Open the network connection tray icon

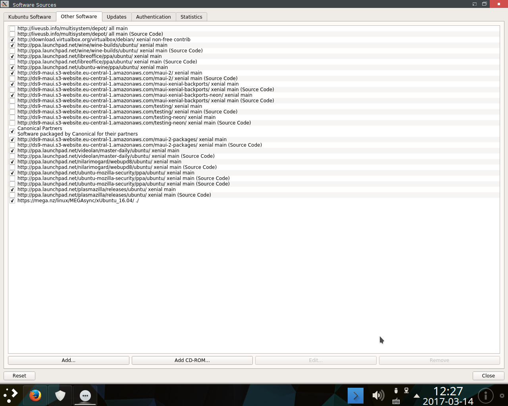click(406, 391)
